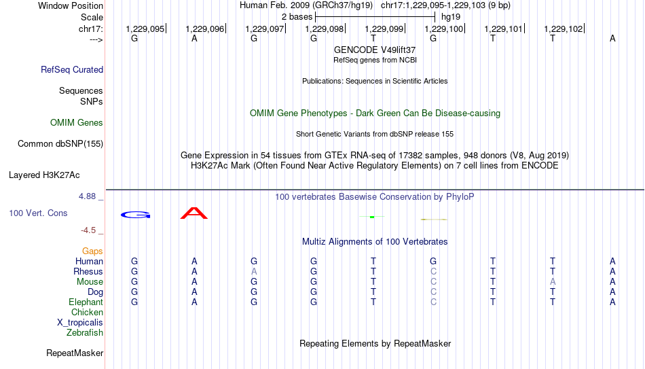Click the RefSeq genes from NCBI title
645x369 pixels.
pyautogui.click(x=375, y=60)
